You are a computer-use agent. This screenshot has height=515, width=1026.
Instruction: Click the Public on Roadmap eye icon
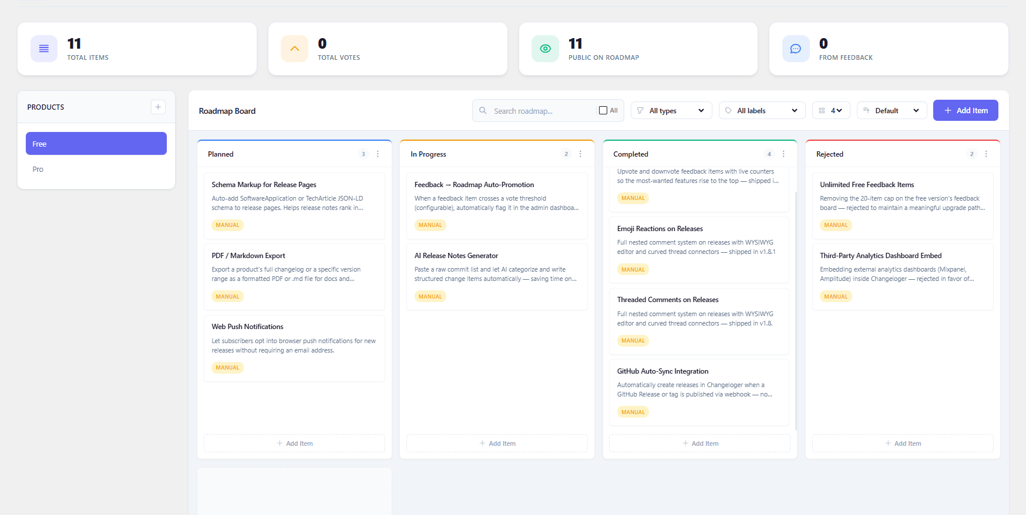[546, 49]
